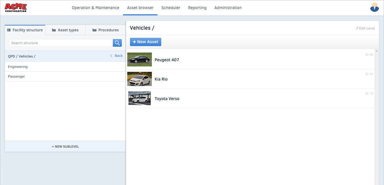Click the ID: 81 label
The height and width of the screenshot is (185, 384).
pos(369,74)
